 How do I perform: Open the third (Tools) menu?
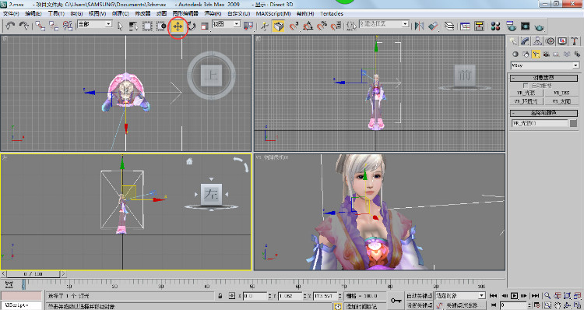tap(56, 13)
